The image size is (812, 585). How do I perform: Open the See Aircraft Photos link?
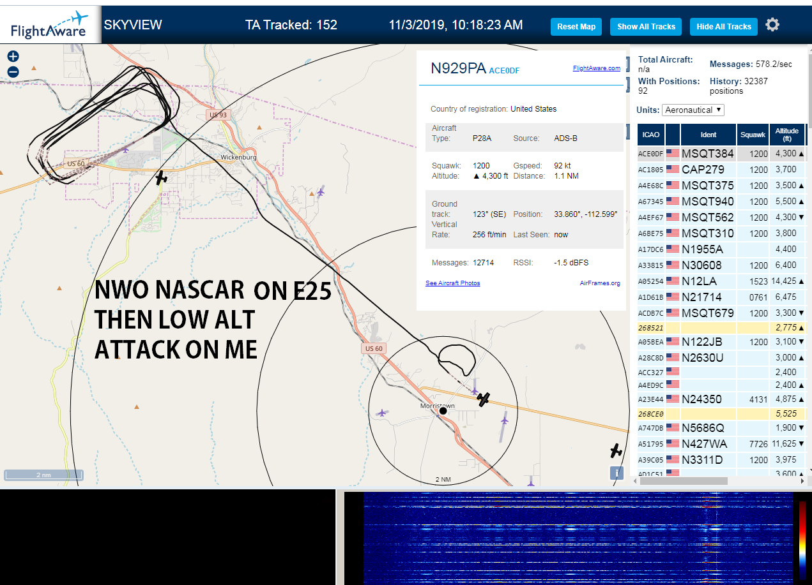point(453,283)
